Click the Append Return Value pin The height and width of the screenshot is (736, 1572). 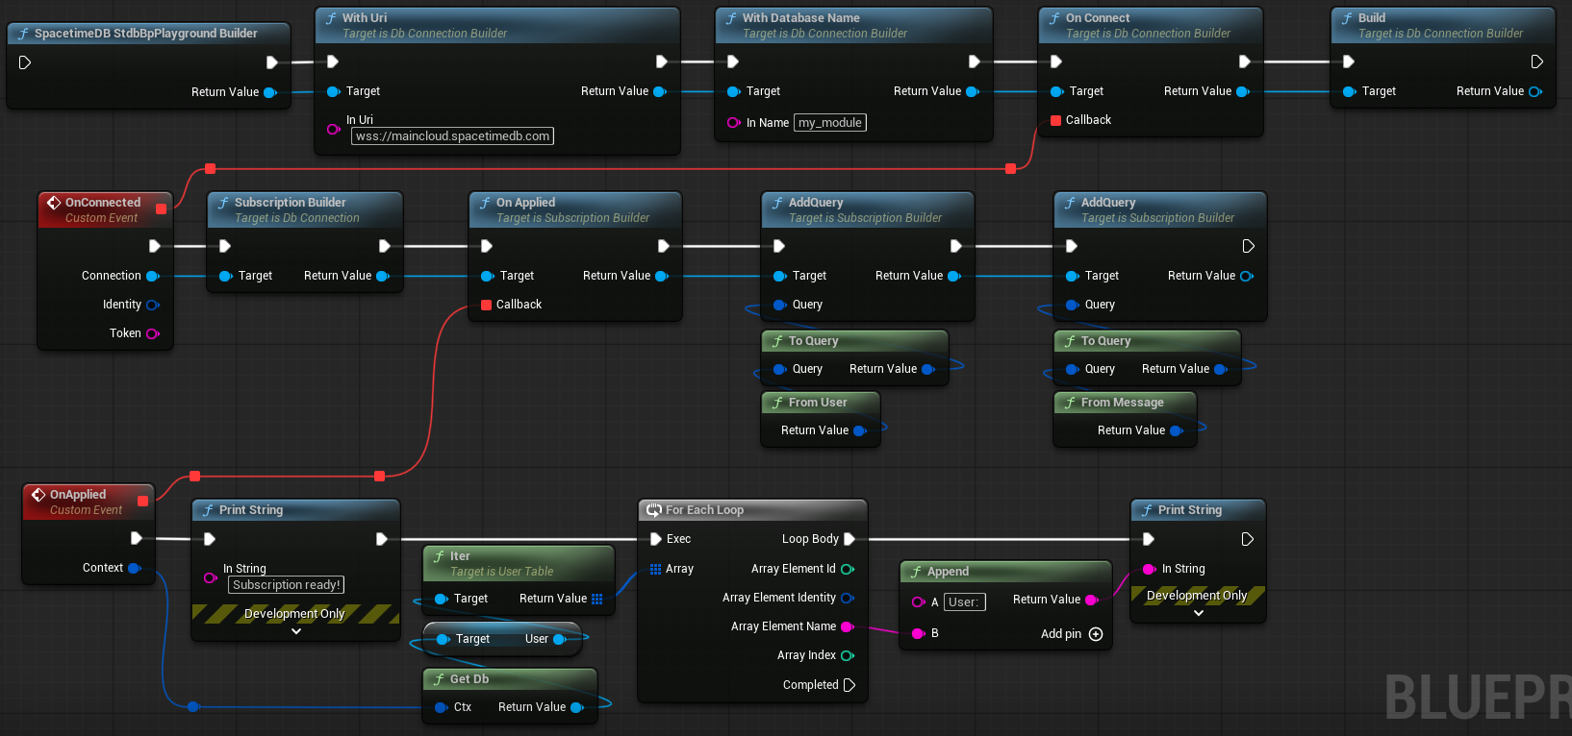[x=1091, y=600]
